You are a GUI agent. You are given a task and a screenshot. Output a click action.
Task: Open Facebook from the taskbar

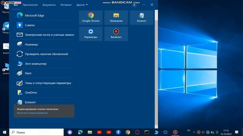(118, 132)
